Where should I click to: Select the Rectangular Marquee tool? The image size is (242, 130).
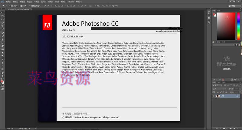pos(2,16)
